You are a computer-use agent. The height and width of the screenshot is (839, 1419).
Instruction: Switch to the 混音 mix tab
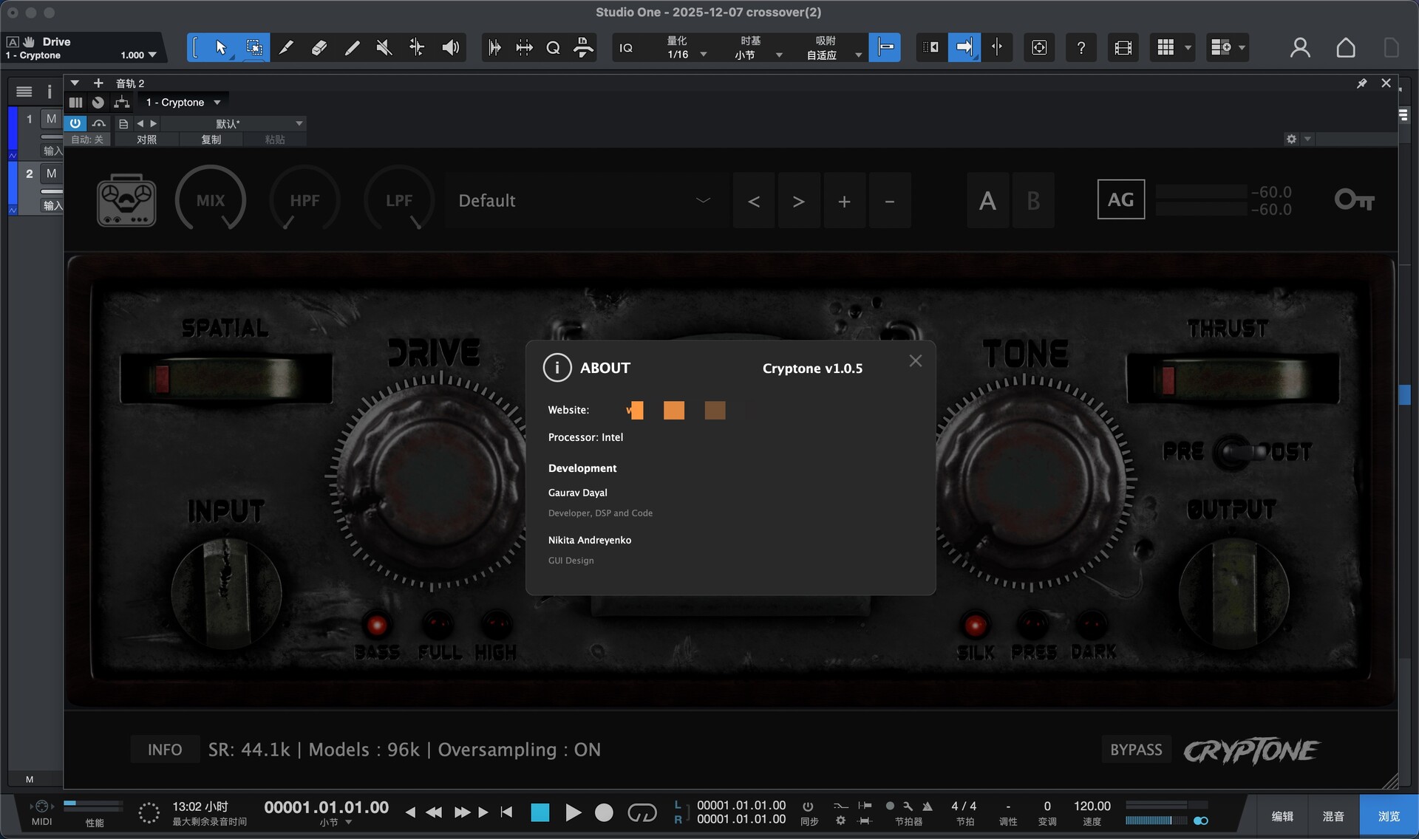pyautogui.click(x=1333, y=816)
